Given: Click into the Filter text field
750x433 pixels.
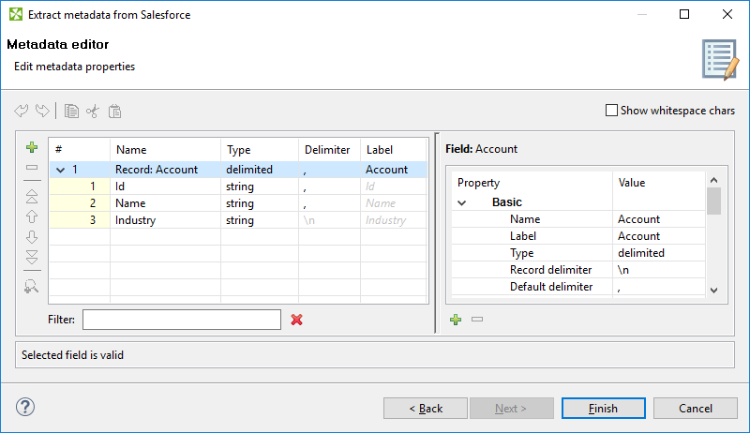Looking at the screenshot, I should 181,320.
